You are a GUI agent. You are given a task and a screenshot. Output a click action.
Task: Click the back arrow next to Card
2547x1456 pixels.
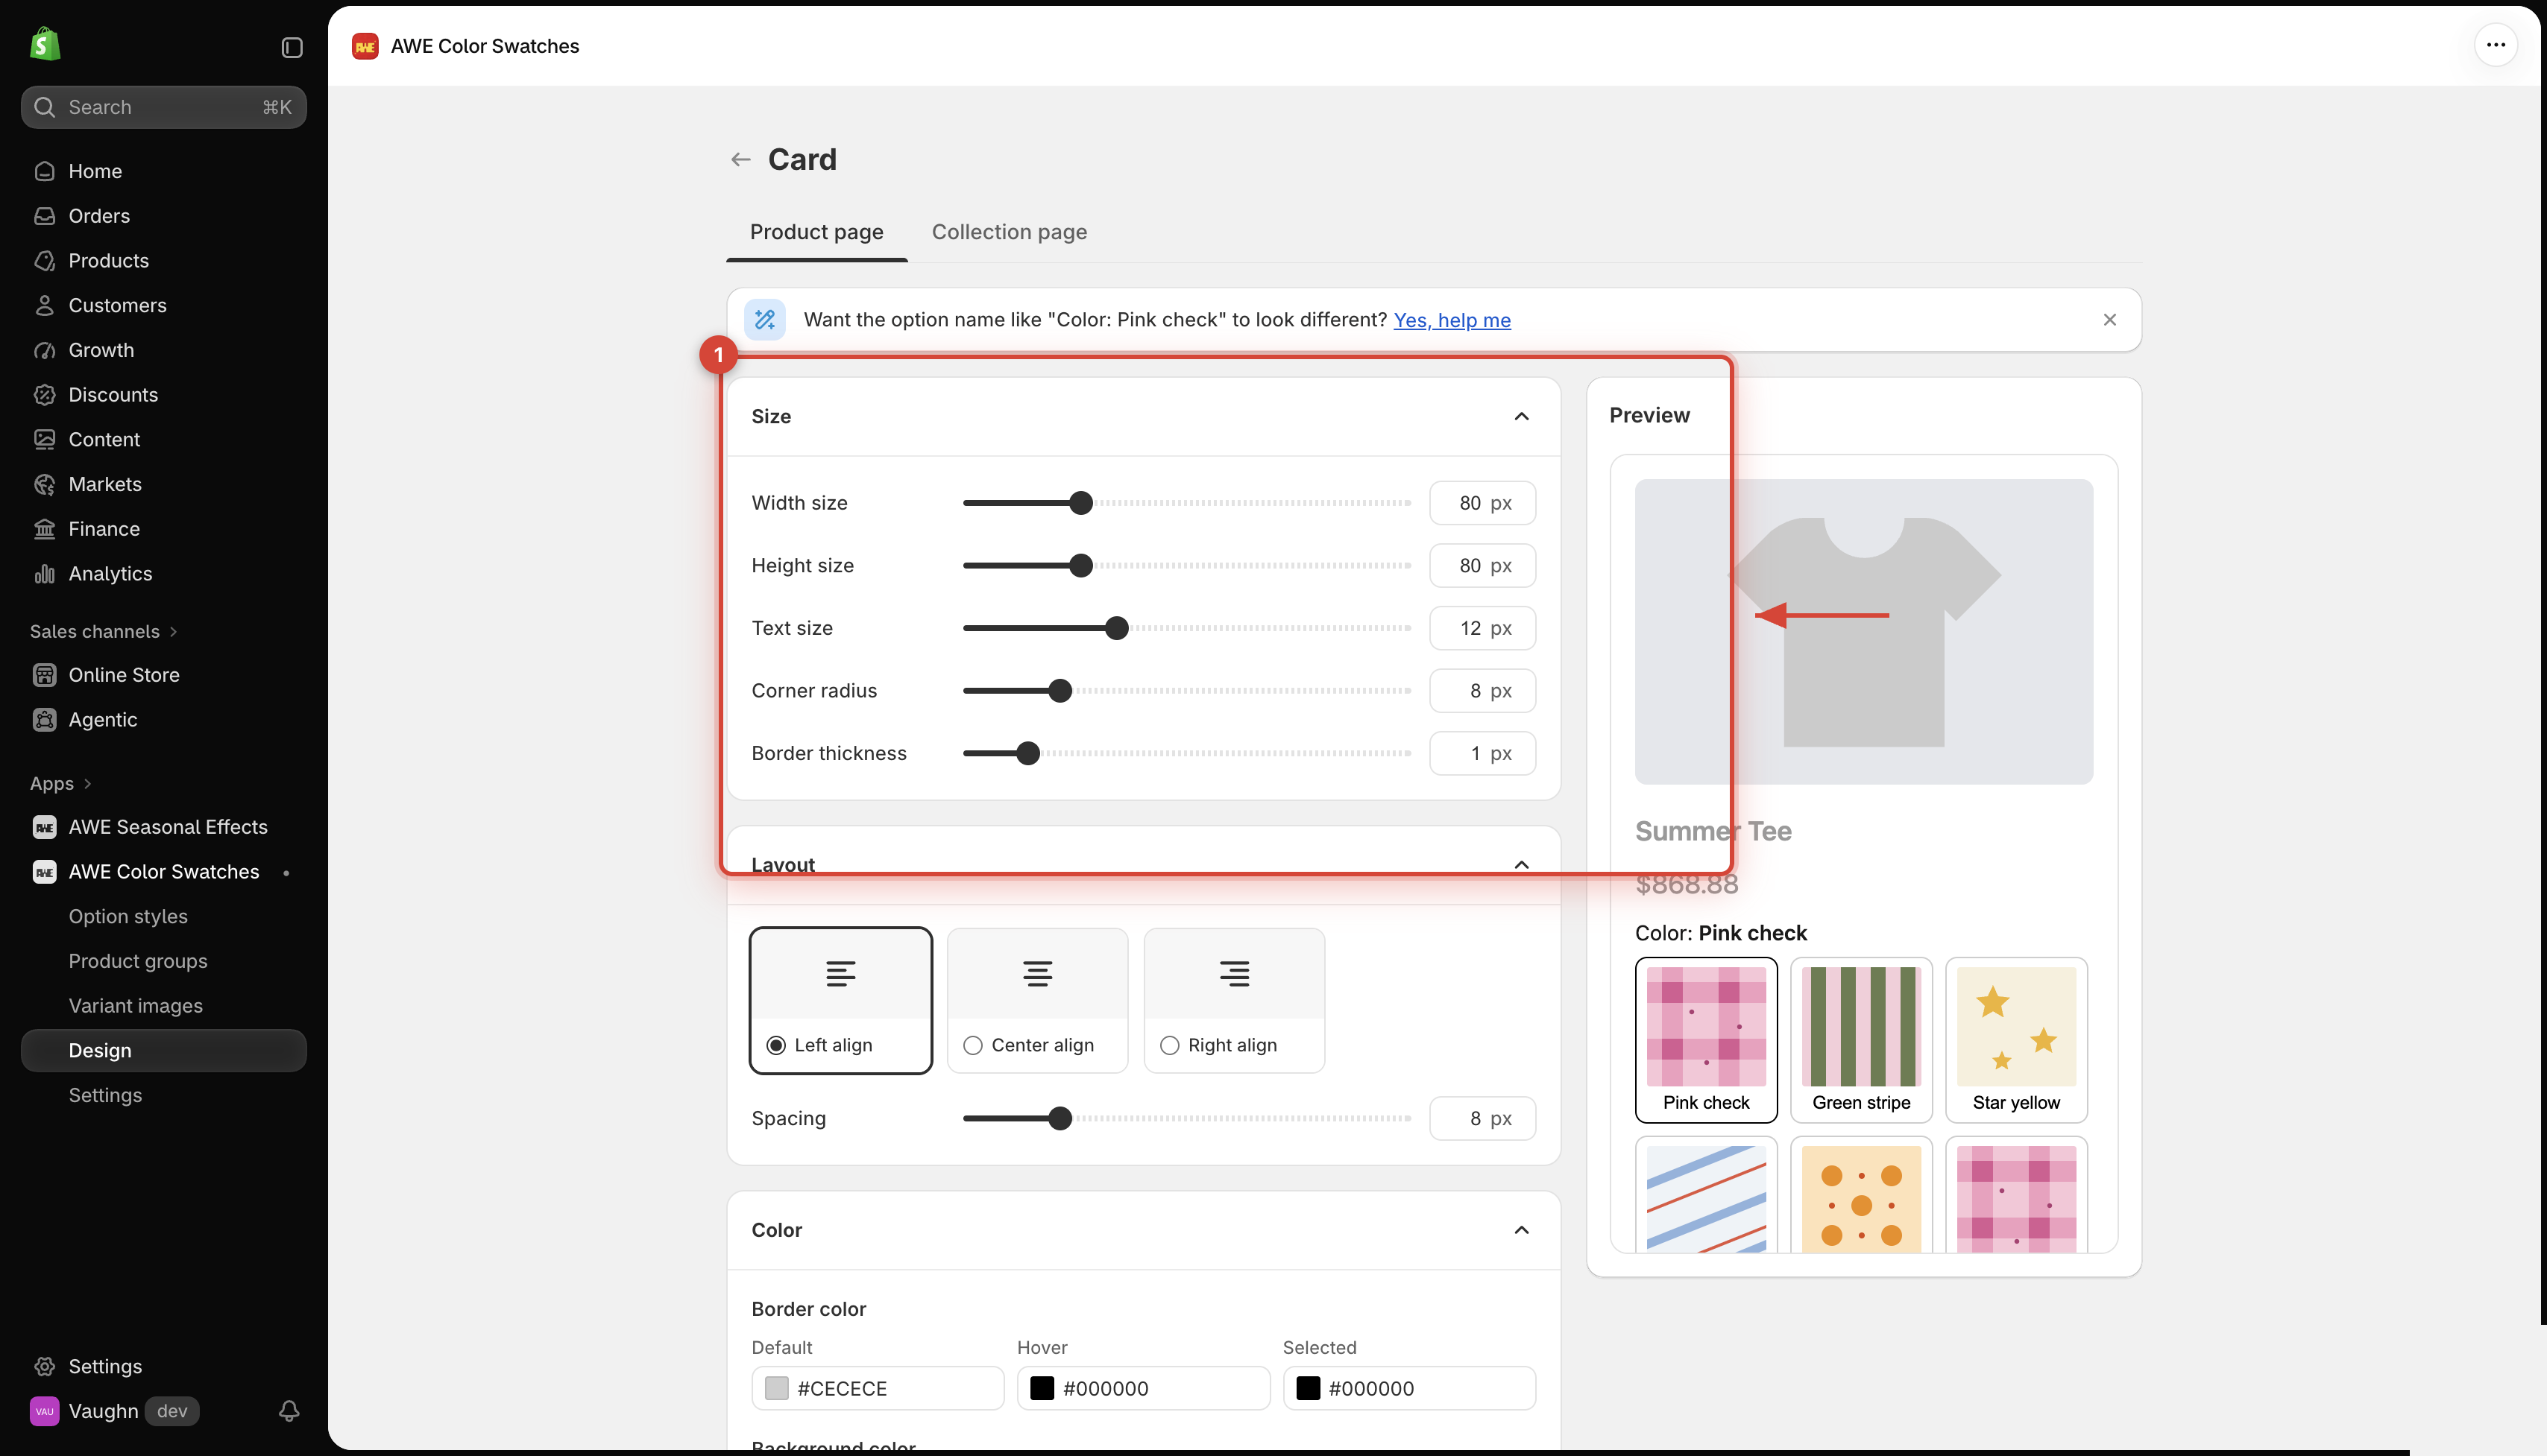tap(740, 159)
